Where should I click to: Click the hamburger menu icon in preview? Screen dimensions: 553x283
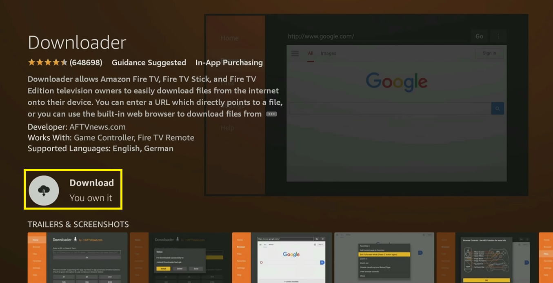295,53
